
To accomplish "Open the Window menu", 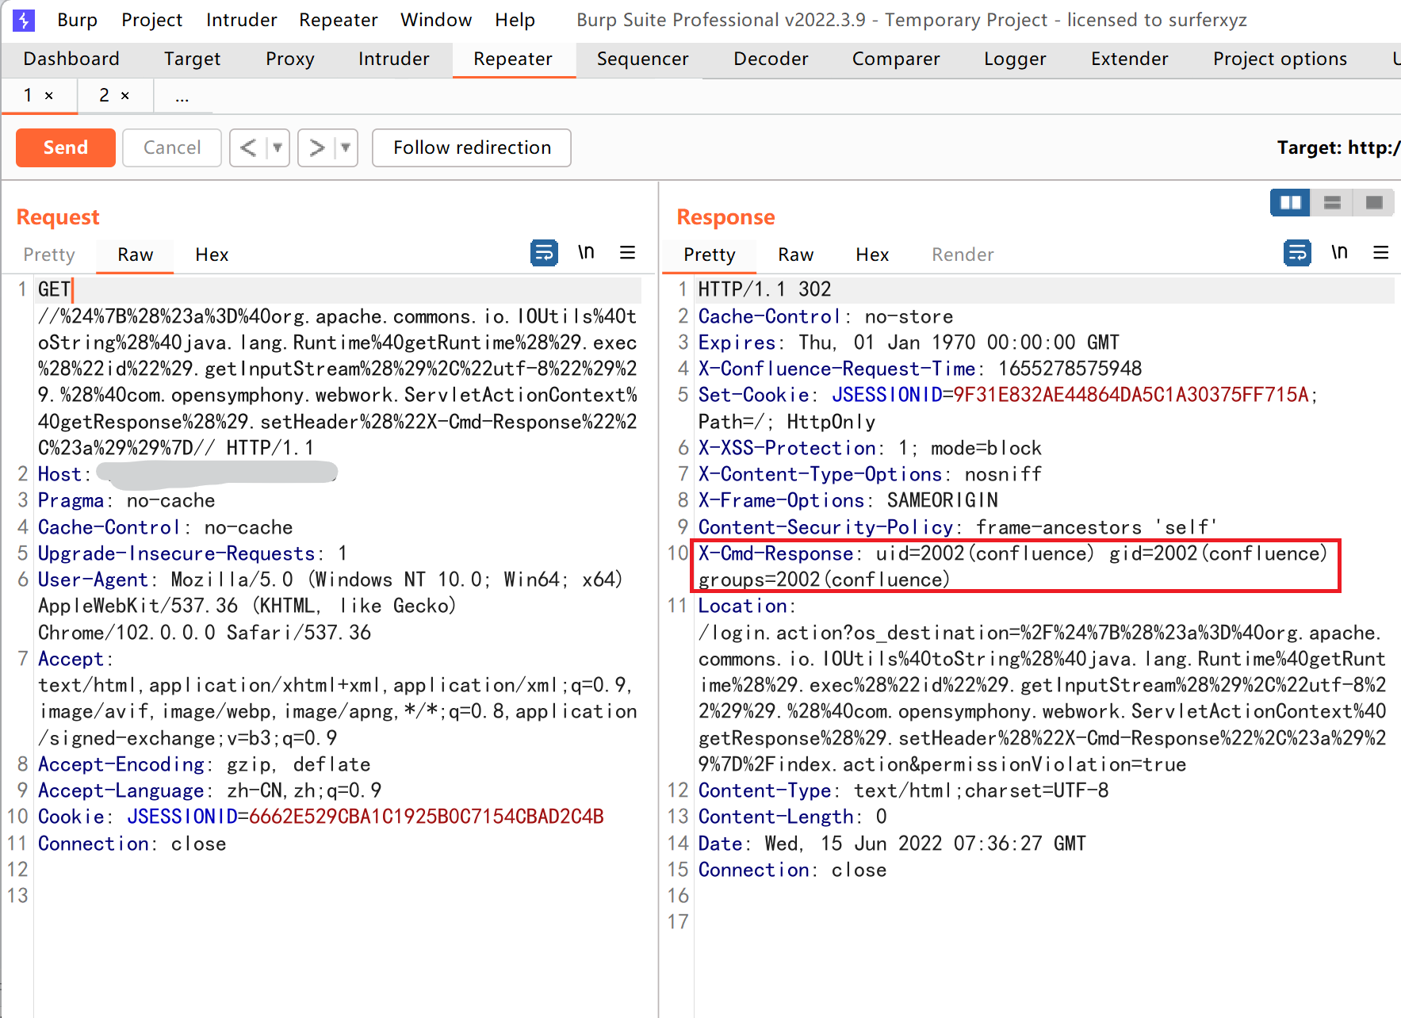I will pos(436,20).
